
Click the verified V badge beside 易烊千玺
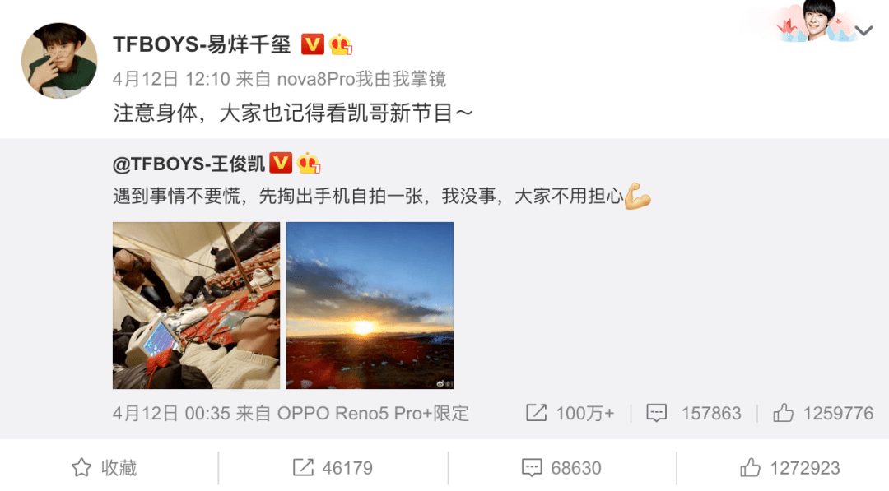(x=313, y=44)
